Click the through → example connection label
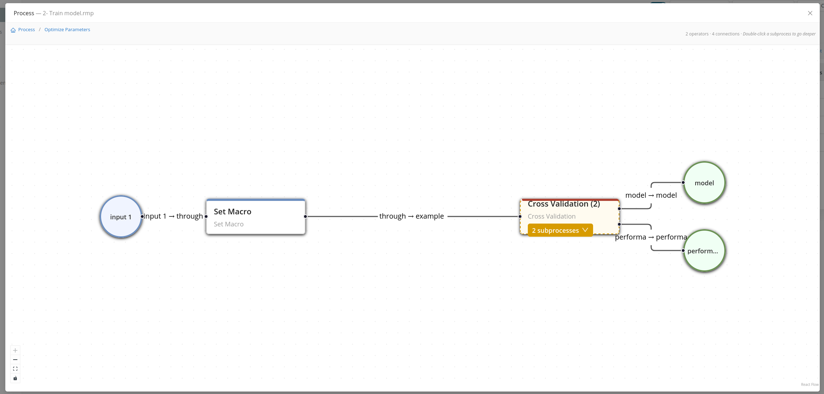This screenshot has width=824, height=394. [411, 216]
